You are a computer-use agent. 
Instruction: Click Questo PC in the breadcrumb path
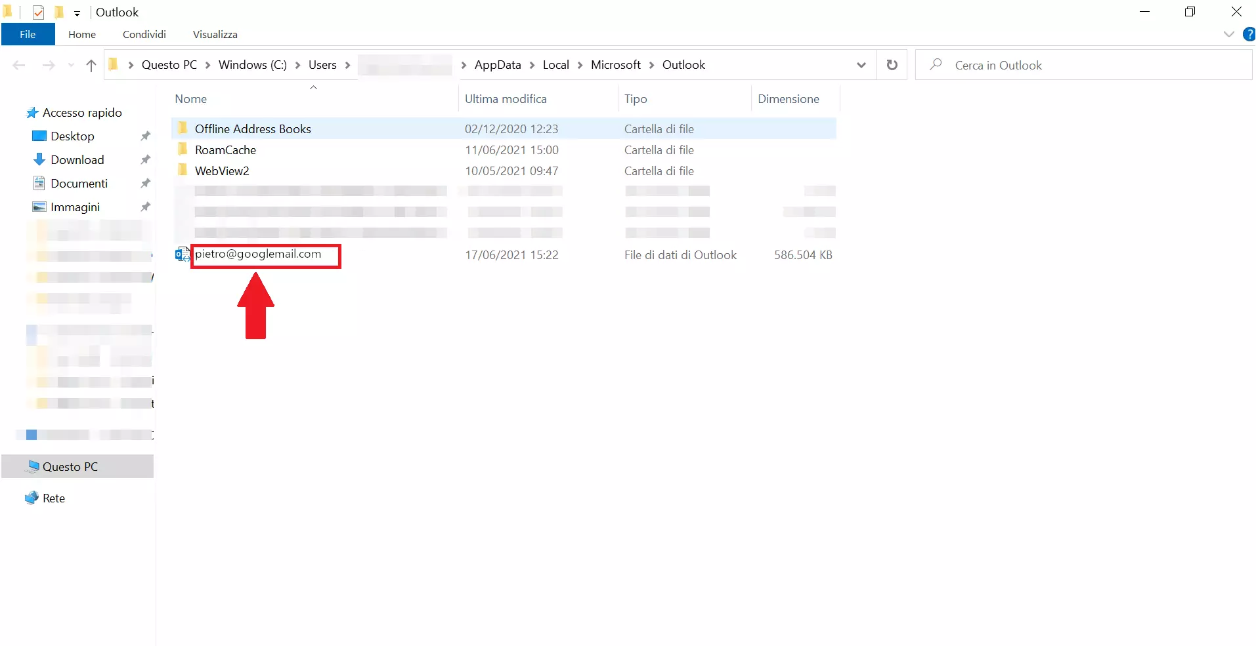pyautogui.click(x=169, y=65)
